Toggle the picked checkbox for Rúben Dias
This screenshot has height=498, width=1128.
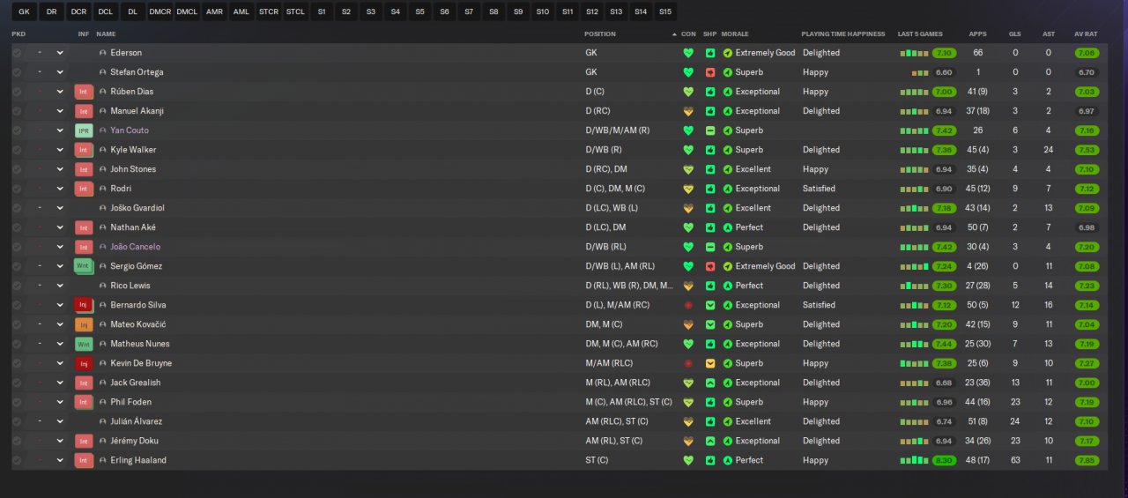17,92
